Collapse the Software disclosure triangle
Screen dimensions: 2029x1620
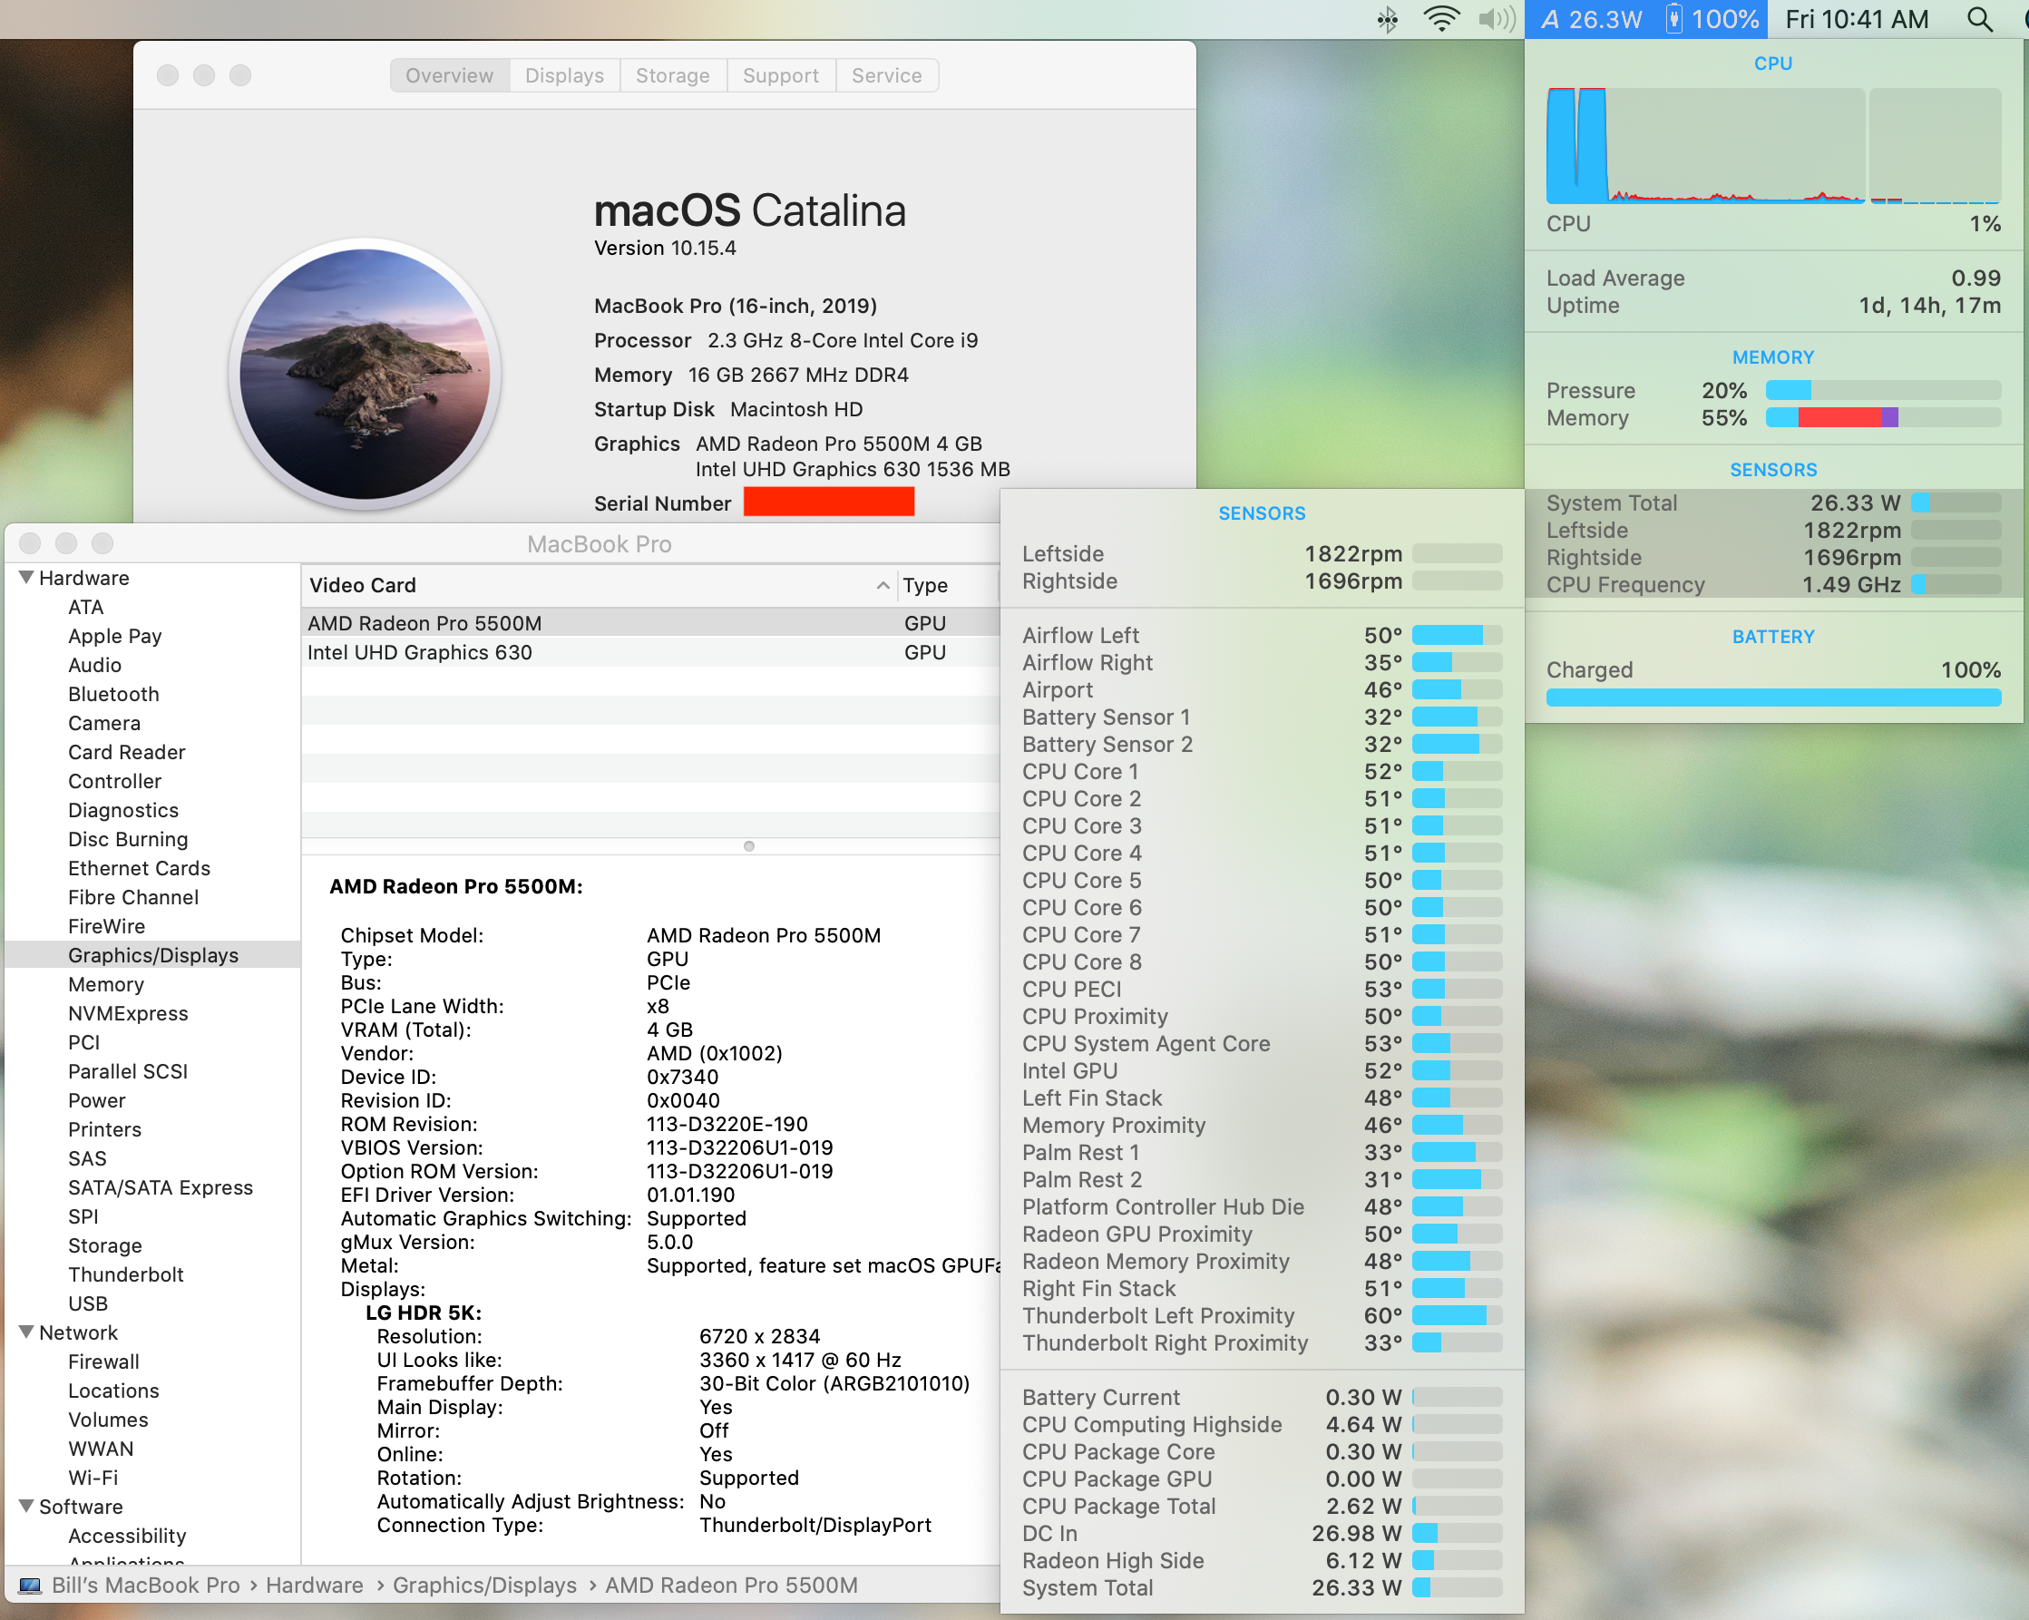(x=26, y=1506)
